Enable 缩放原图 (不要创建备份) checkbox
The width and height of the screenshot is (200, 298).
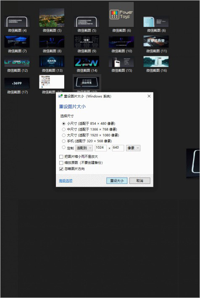(x=61, y=163)
